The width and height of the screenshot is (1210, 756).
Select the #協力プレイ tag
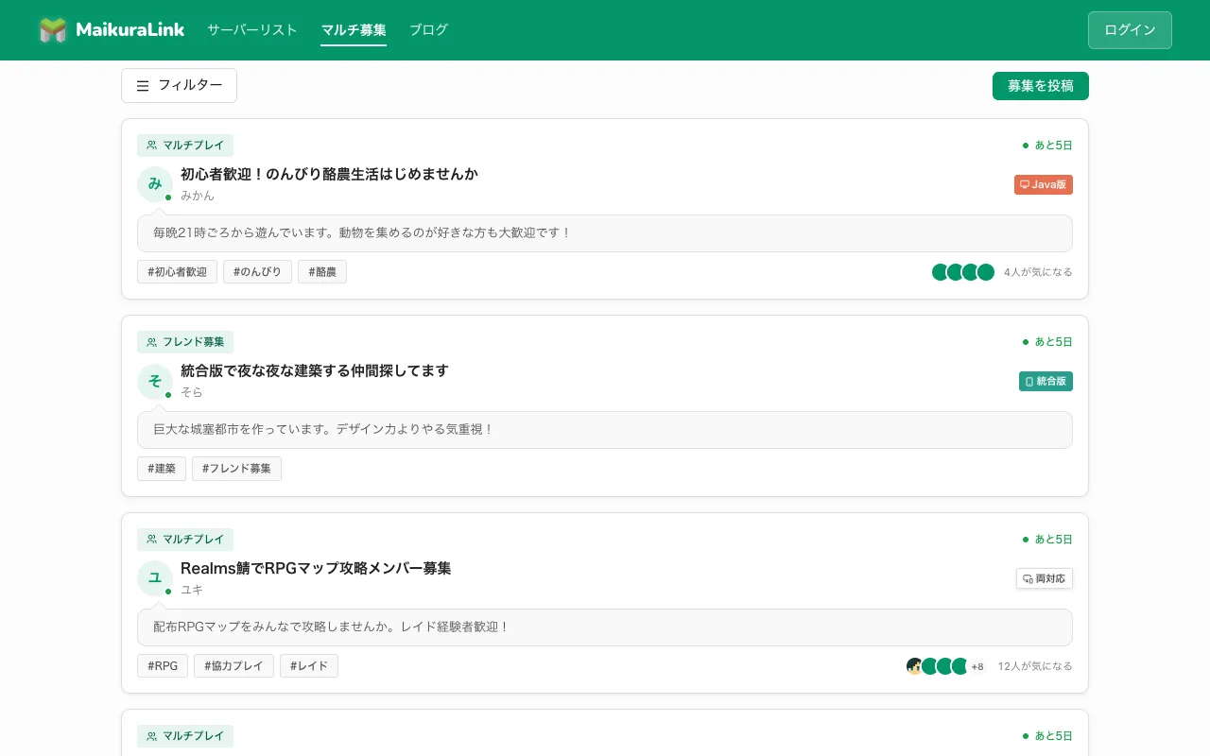pos(233,666)
